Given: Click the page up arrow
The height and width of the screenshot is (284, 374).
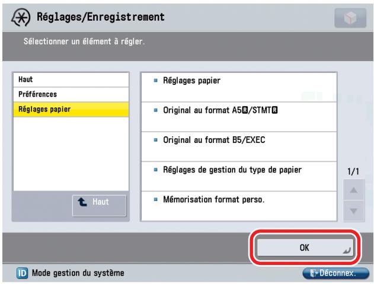Looking at the screenshot, I should (353, 190).
